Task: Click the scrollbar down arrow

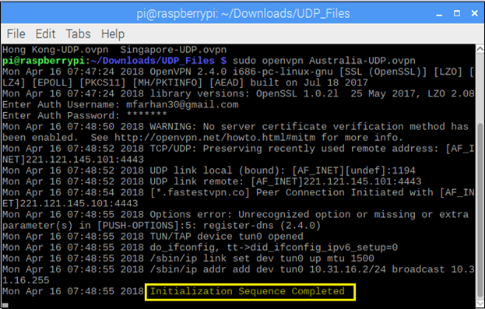Action: point(480,304)
